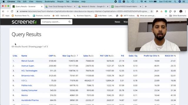Close the Query Results tab
Viewport: 188px width, 105px height.
click(42, 6)
